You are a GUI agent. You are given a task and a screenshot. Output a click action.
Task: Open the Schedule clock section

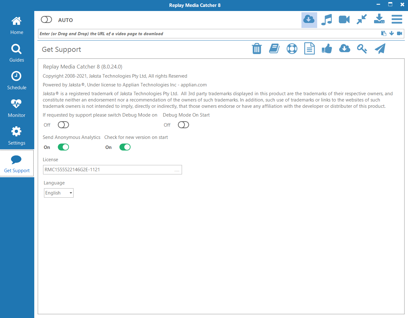pyautogui.click(x=17, y=81)
